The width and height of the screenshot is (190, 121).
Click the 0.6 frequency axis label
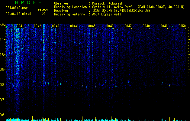click(x=2, y=115)
